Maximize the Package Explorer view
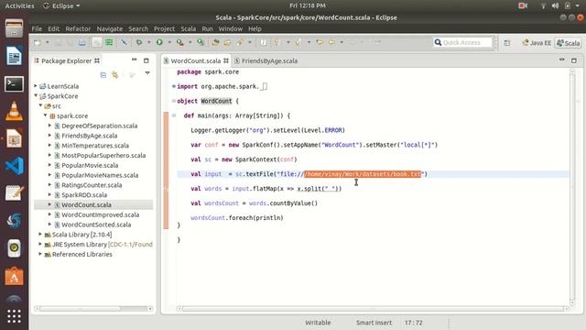586x330 pixels. pos(146,60)
